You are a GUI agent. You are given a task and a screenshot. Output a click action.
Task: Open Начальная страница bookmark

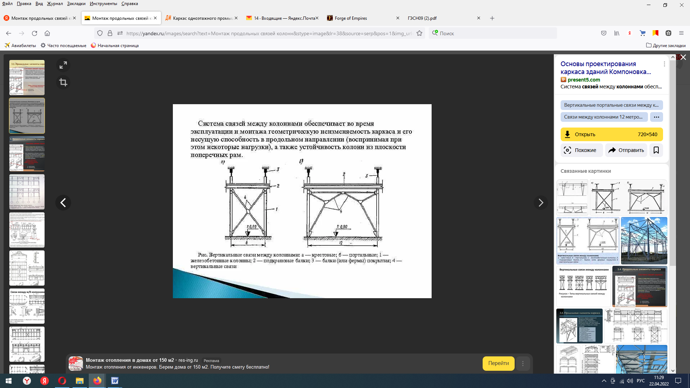coord(115,46)
